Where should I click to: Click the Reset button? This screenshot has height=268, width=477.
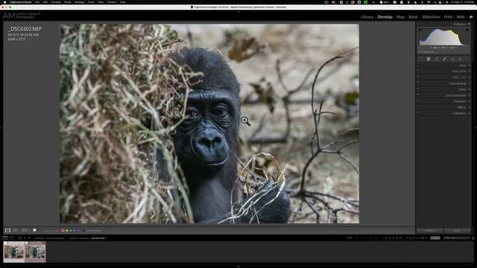pyautogui.click(x=457, y=231)
